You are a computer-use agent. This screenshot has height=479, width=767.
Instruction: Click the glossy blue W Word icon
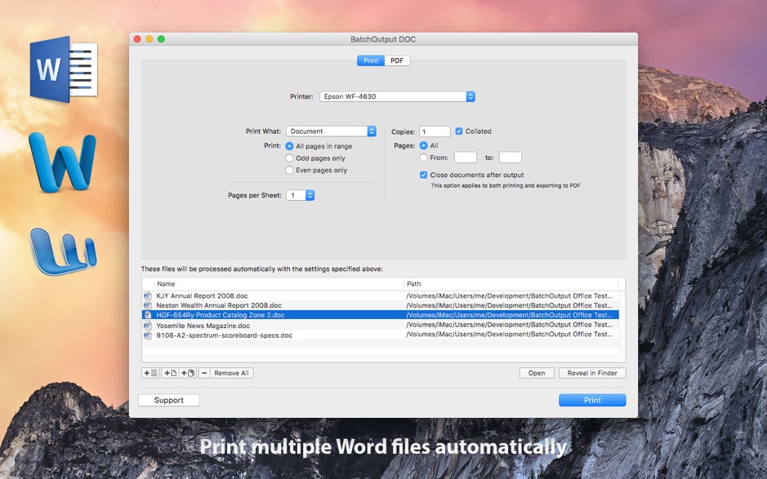click(63, 162)
